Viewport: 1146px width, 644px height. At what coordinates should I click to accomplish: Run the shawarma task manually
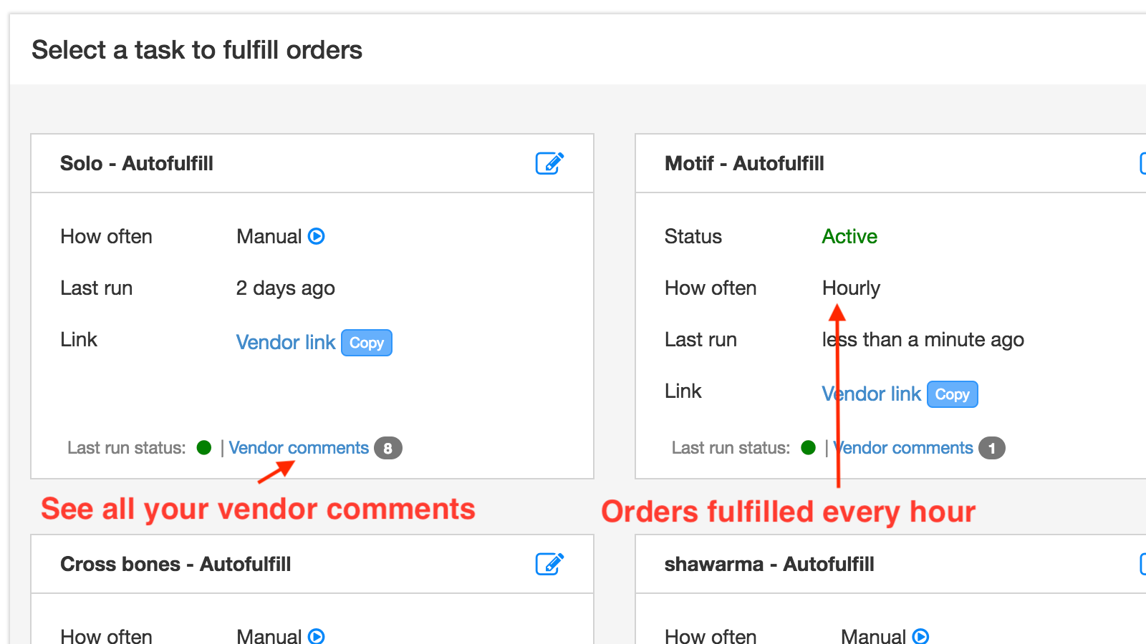pos(920,635)
